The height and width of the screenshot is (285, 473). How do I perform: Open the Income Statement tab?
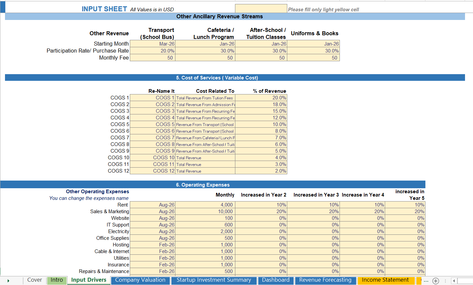coord(386,280)
